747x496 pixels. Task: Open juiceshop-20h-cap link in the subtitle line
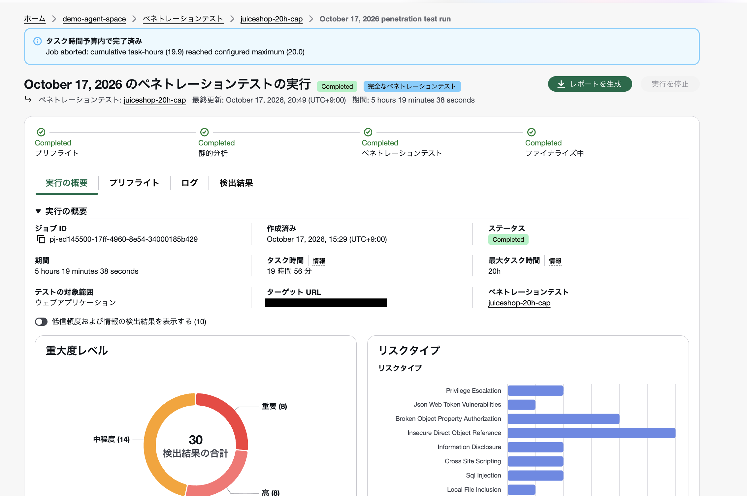point(155,100)
